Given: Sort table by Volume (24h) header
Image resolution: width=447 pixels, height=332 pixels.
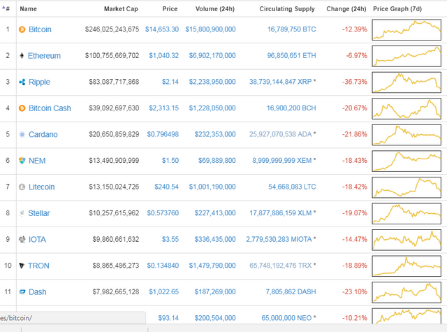Looking at the screenshot, I should pos(215,9).
